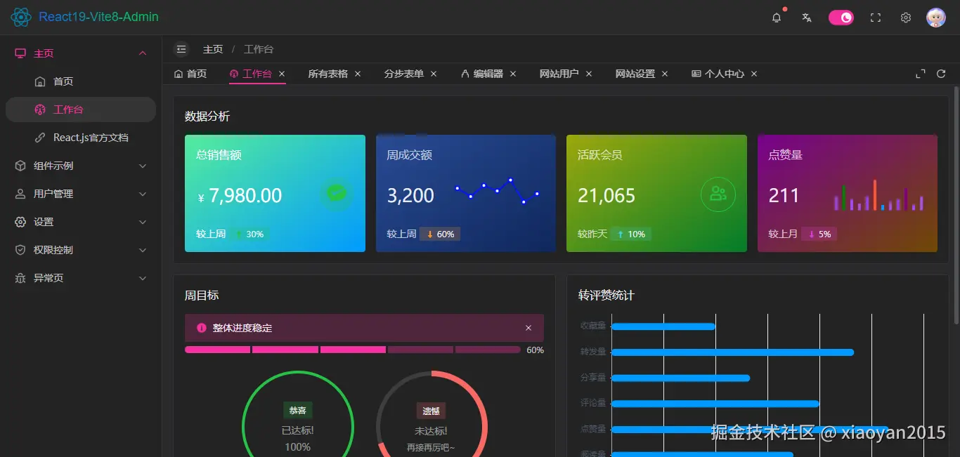
Task: Toggle the dark mode switch
Action: point(841,18)
